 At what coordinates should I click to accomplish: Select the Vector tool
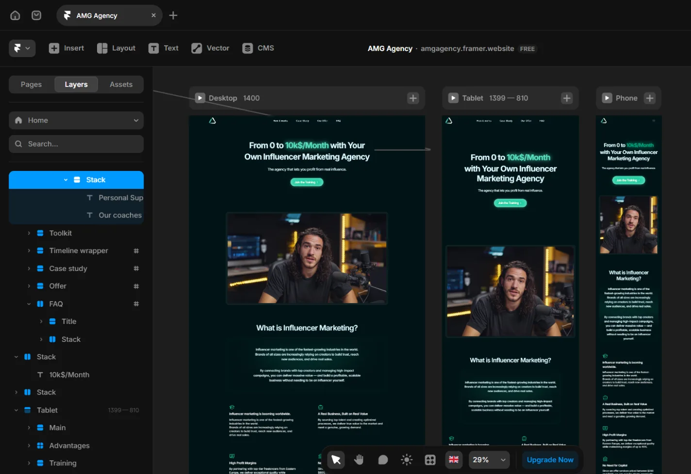[x=210, y=48]
